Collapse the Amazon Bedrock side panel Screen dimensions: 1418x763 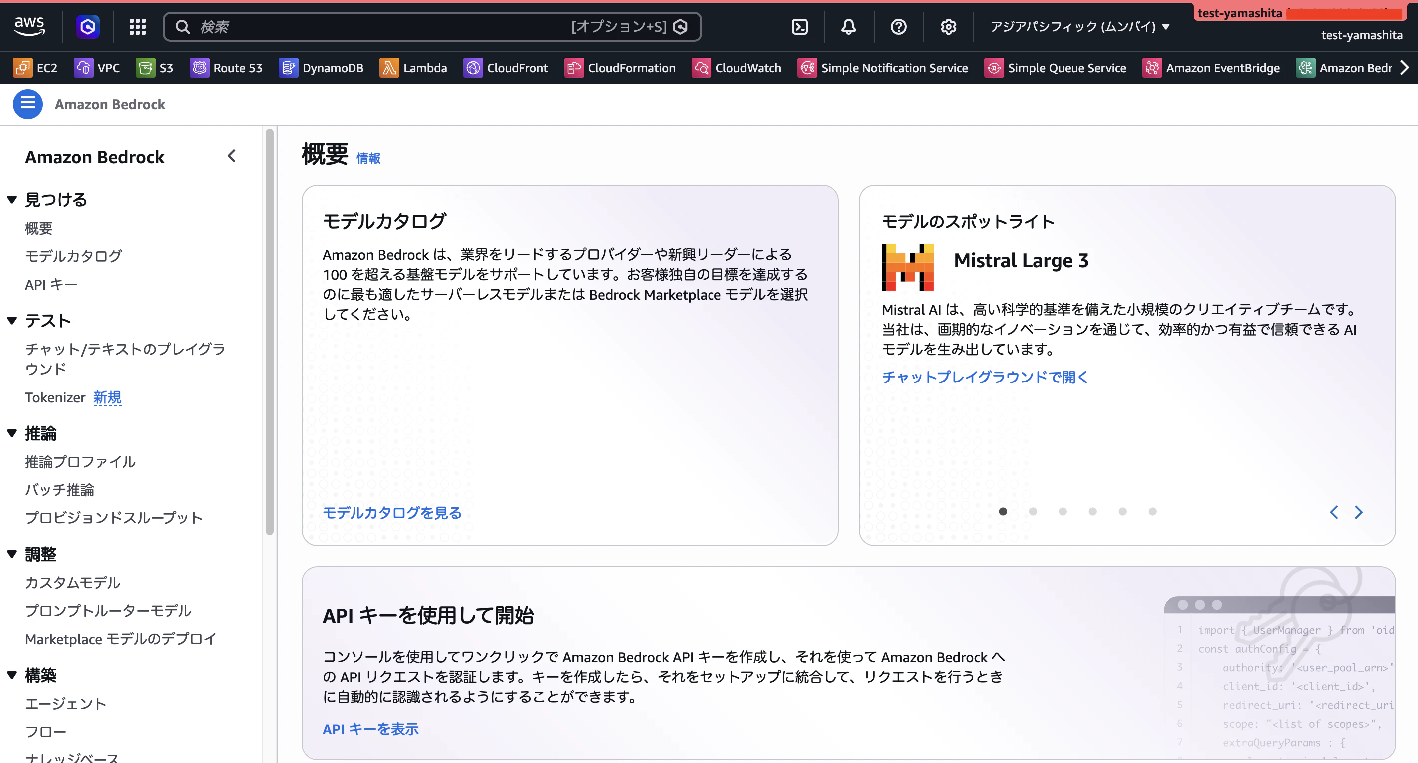click(x=232, y=156)
